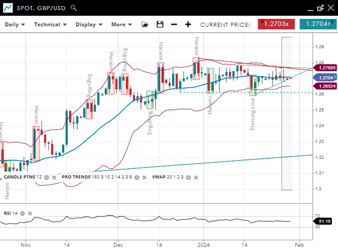Open the Technical dropdown menu
The width and height of the screenshot is (338, 249).
click(50, 25)
